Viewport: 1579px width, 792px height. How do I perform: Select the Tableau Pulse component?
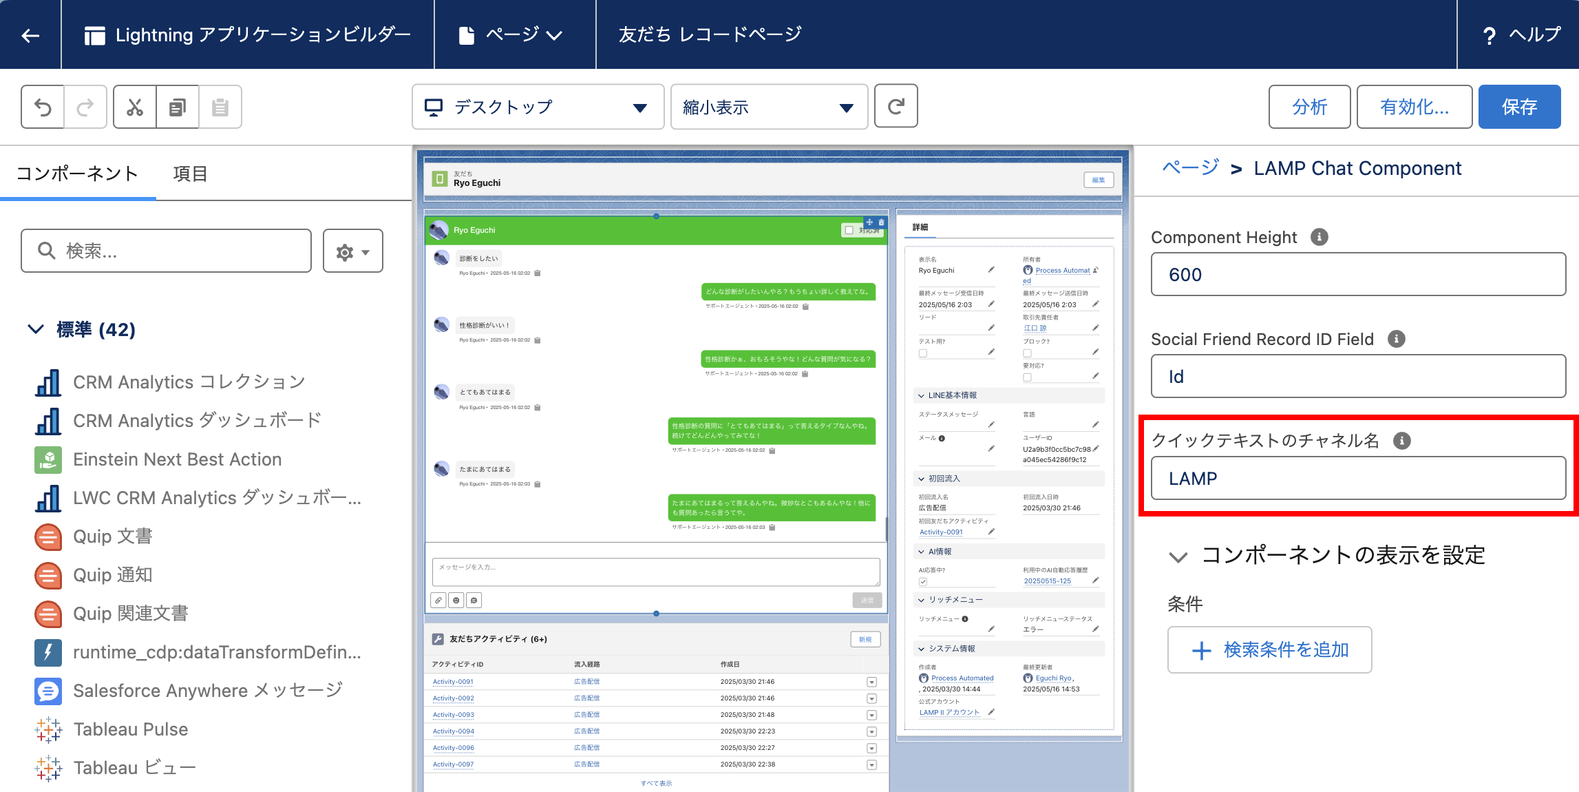130,729
